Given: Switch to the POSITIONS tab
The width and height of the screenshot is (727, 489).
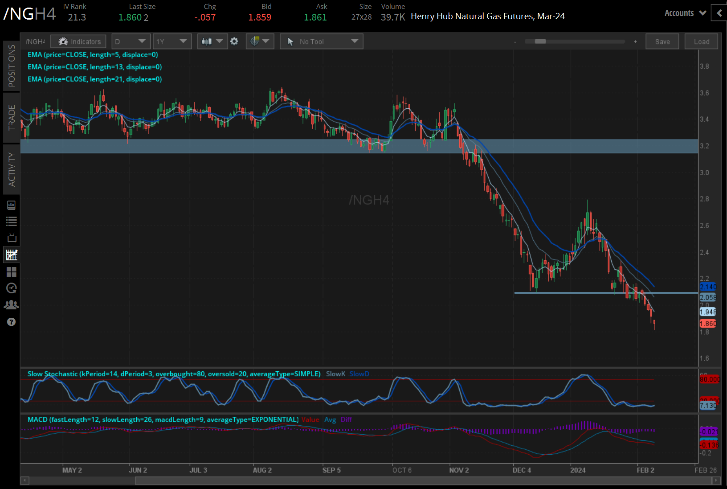Looking at the screenshot, I should 12,66.
